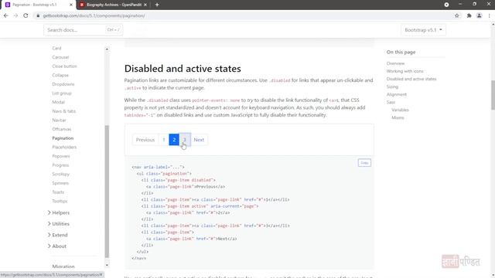Expand the About sidebar section
Viewport: 495px width, 278px height.
coord(57,246)
